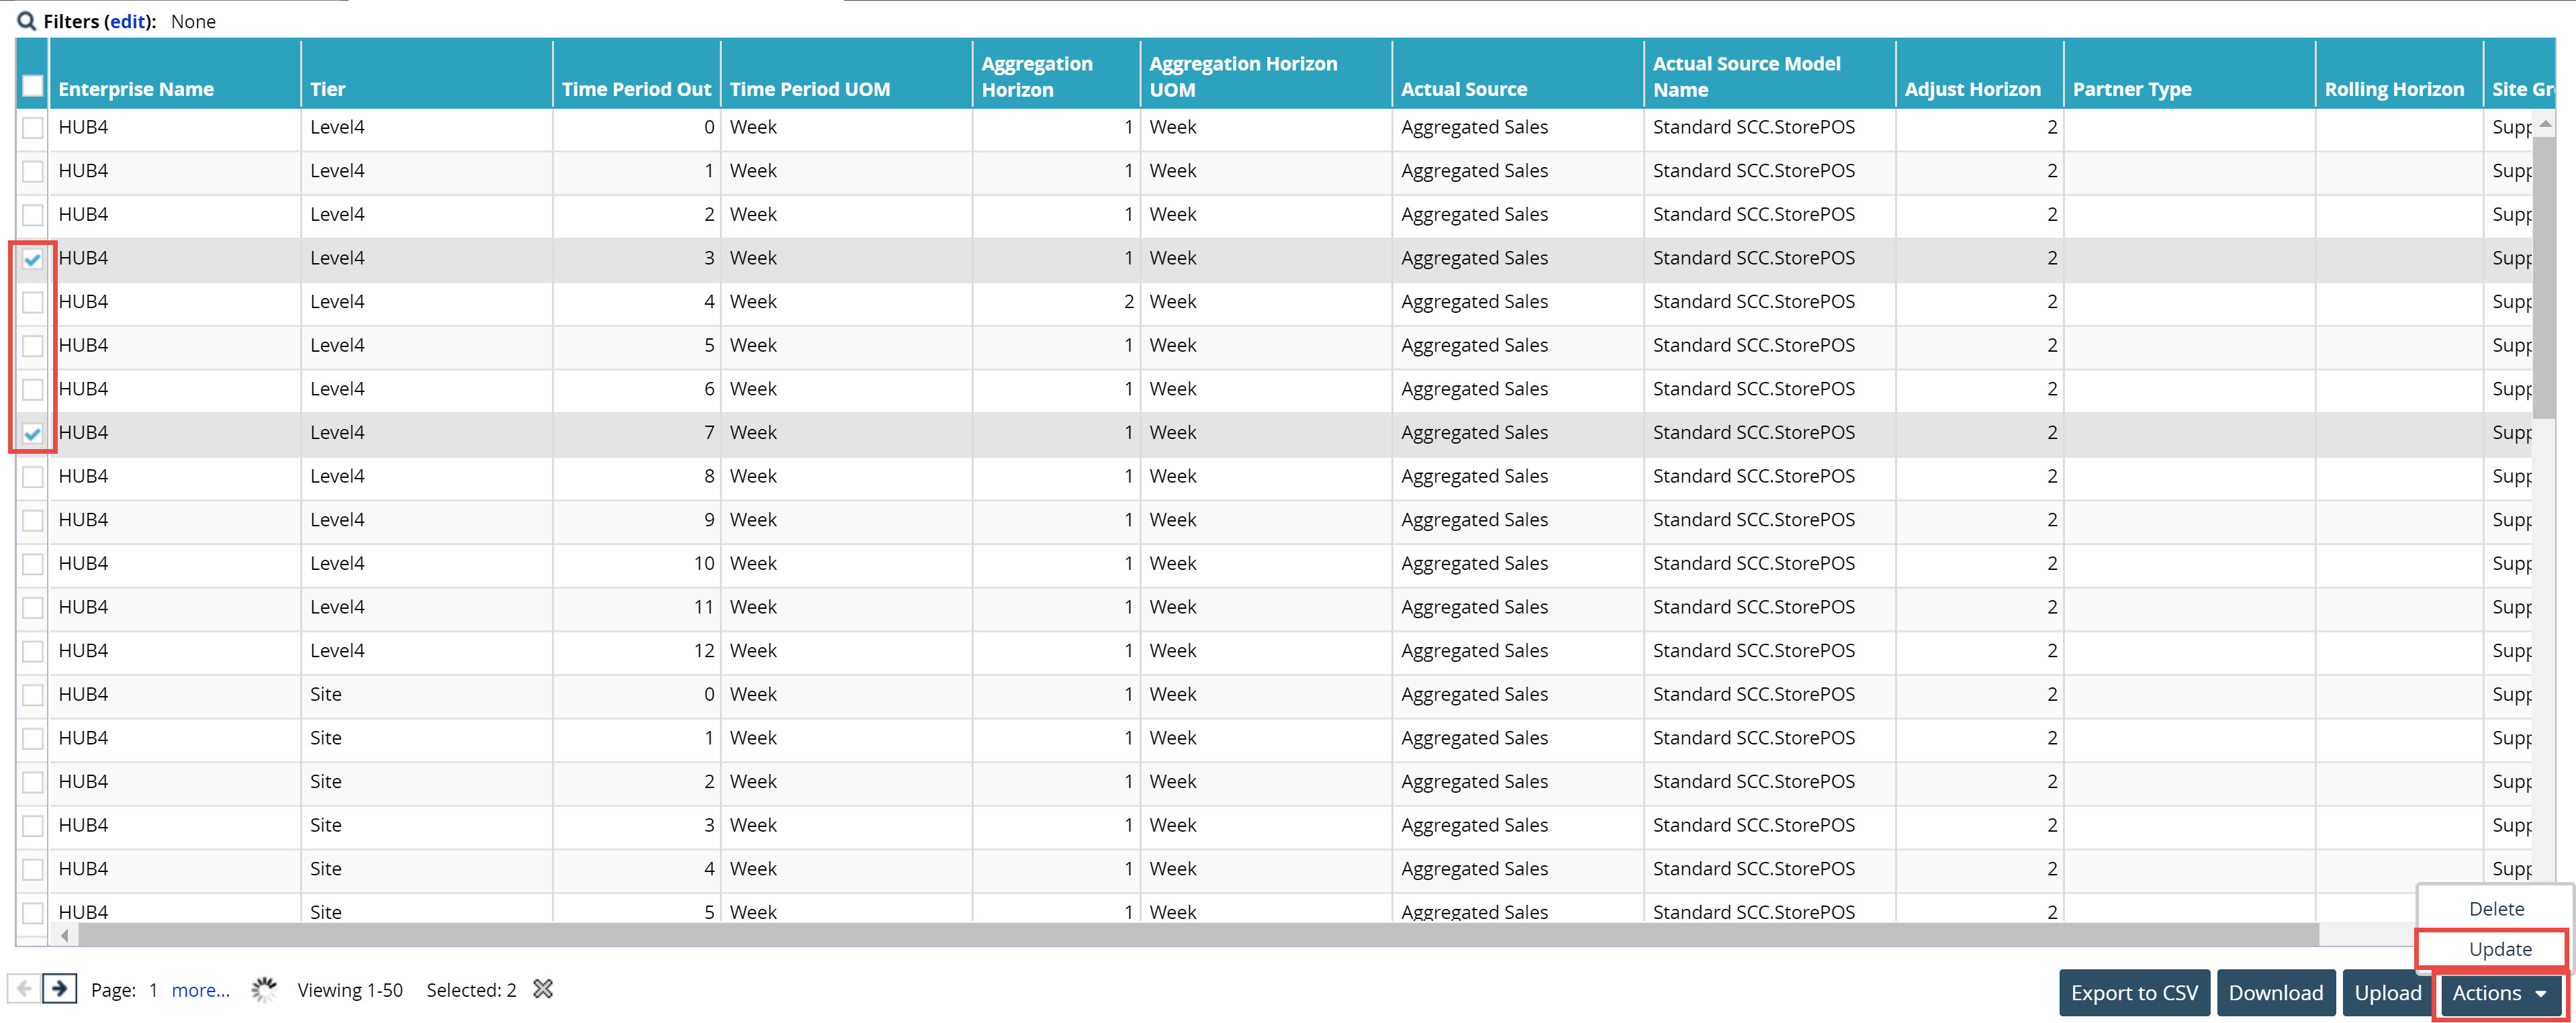Click the Upload button
Viewport: 2576px width, 1023px height.
(x=2387, y=993)
